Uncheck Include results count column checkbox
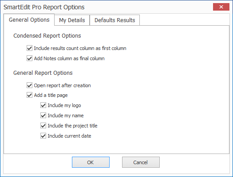Screen dimensions: 233x177 (29, 48)
